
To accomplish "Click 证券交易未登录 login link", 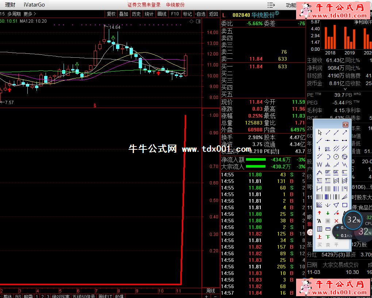I will point(144,5).
